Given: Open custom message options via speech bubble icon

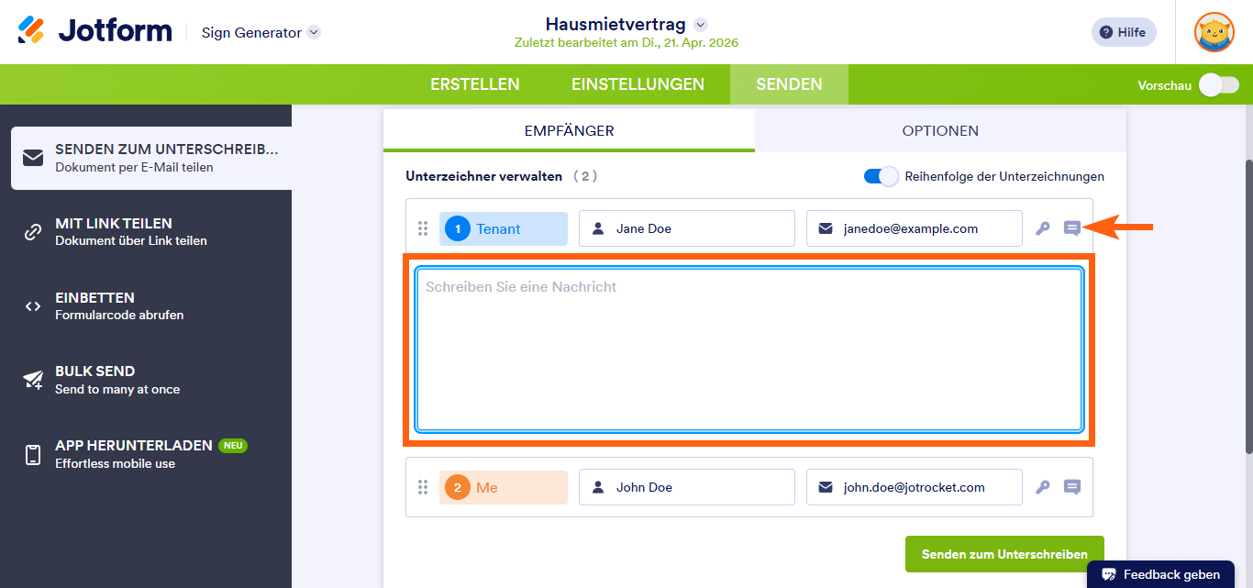Looking at the screenshot, I should pos(1071,227).
